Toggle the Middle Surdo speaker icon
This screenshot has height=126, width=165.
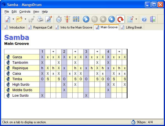point(8,90)
